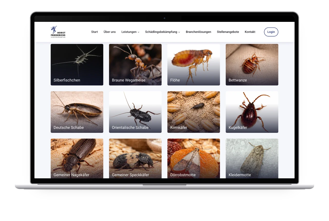Screen dimensions: 329x221
Task: Select the Deutsche Schabe card
Action: (77, 112)
